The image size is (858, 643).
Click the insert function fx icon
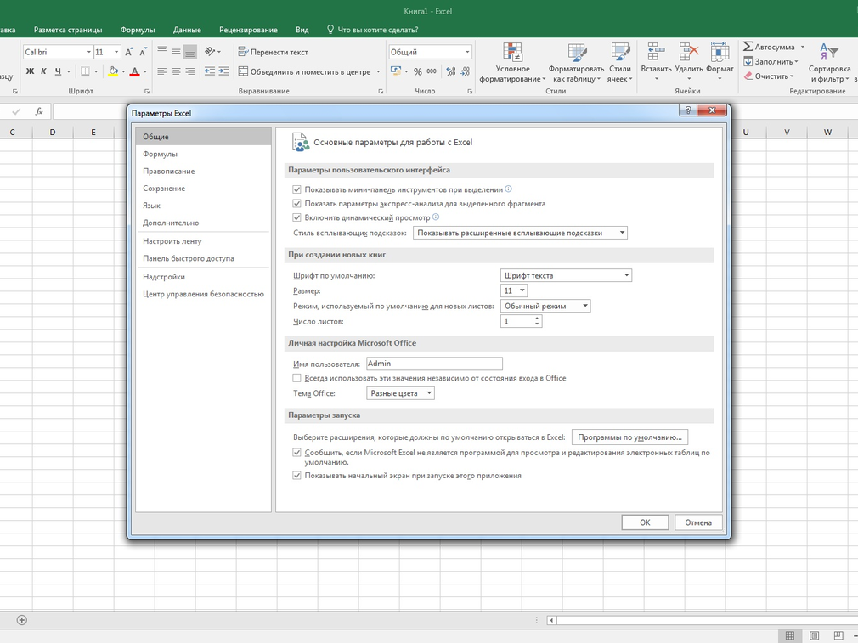point(39,111)
